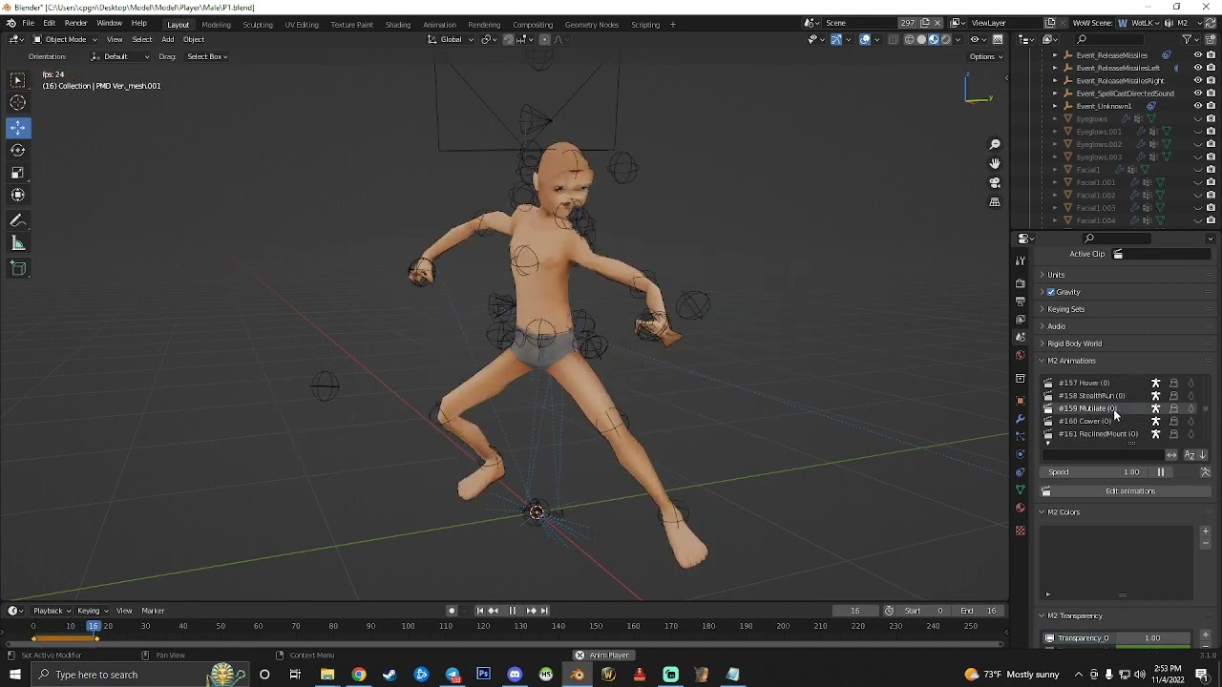Enable the Gravity checkbox
Screen dimensions: 1222x687
1051,292
